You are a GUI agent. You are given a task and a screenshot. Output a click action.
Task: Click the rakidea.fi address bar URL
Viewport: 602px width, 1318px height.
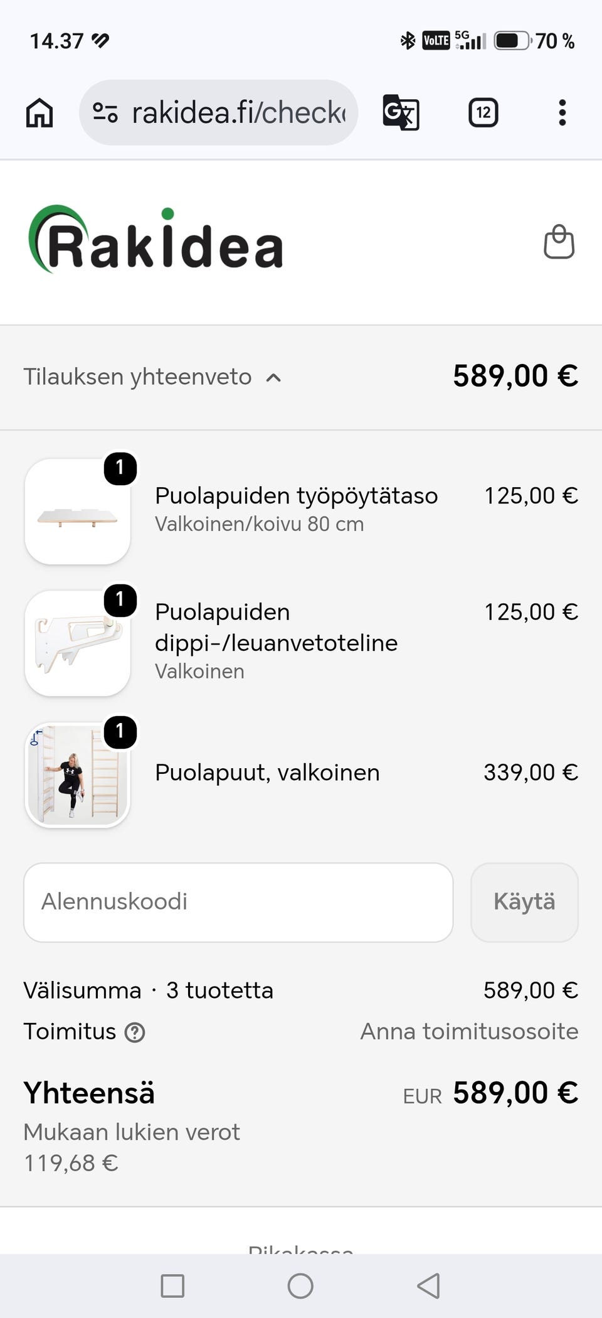(x=238, y=113)
